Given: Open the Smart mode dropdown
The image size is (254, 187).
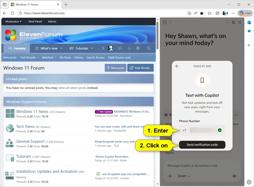Looking at the screenshot, I should (x=184, y=176).
